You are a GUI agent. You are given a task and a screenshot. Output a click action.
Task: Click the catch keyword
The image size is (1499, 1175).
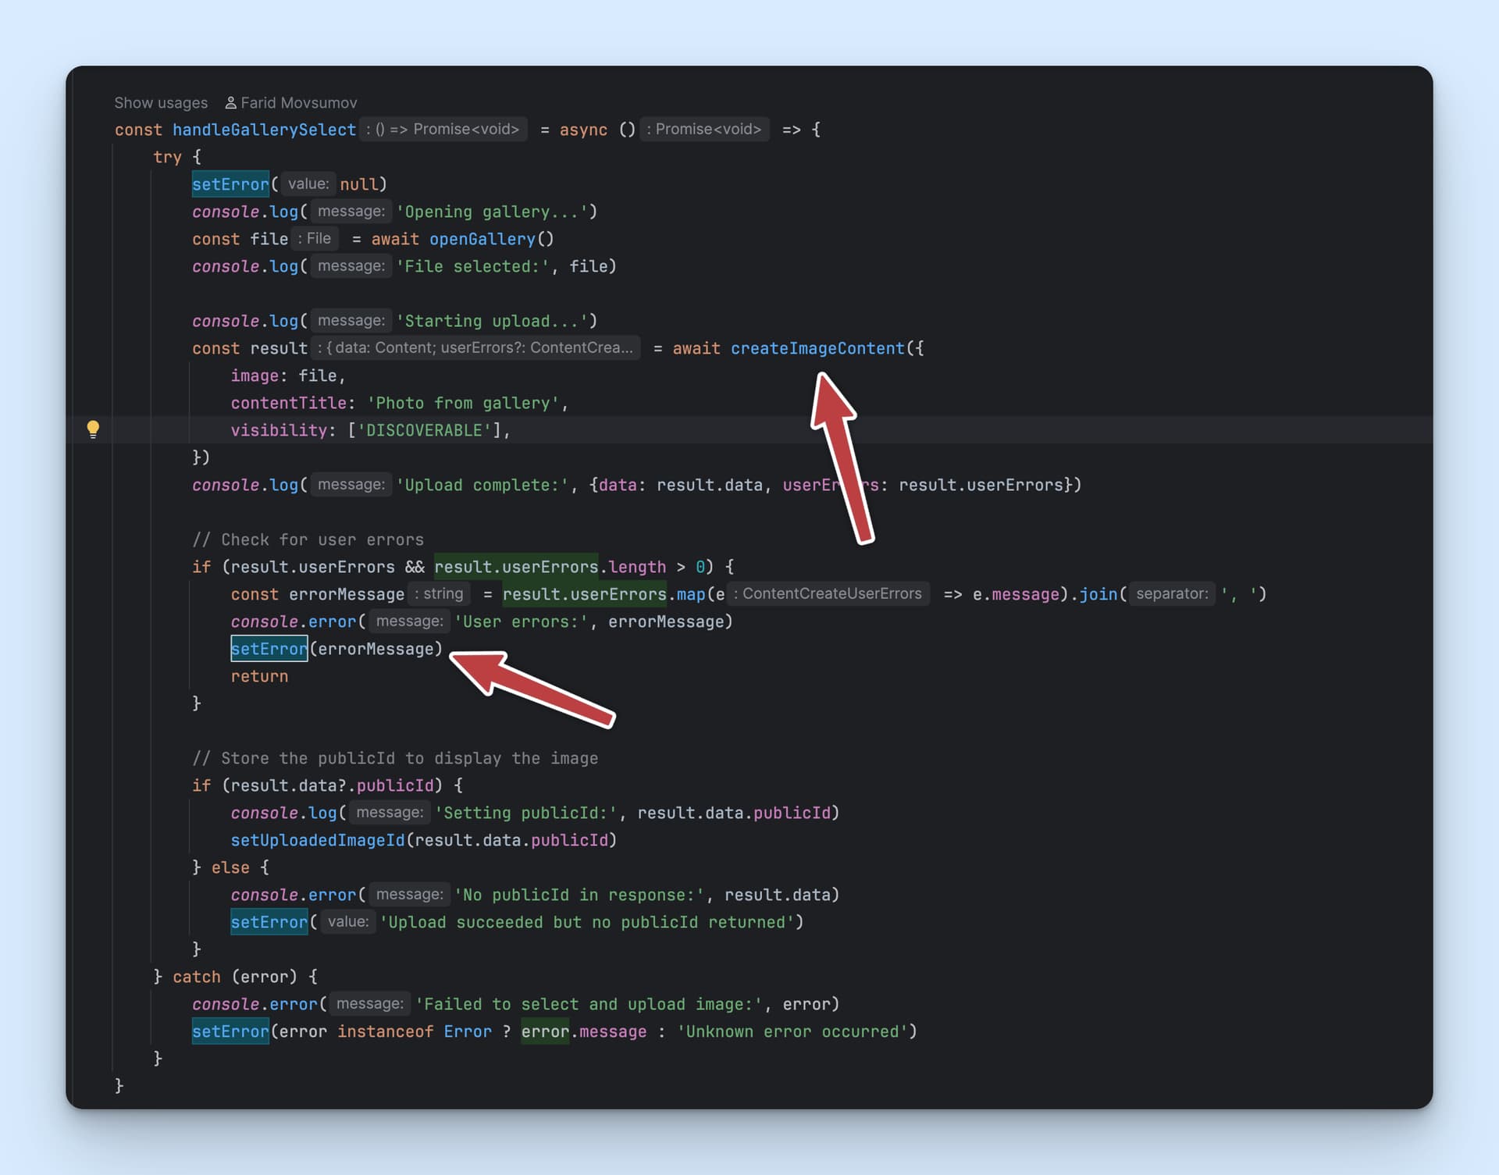[197, 977]
